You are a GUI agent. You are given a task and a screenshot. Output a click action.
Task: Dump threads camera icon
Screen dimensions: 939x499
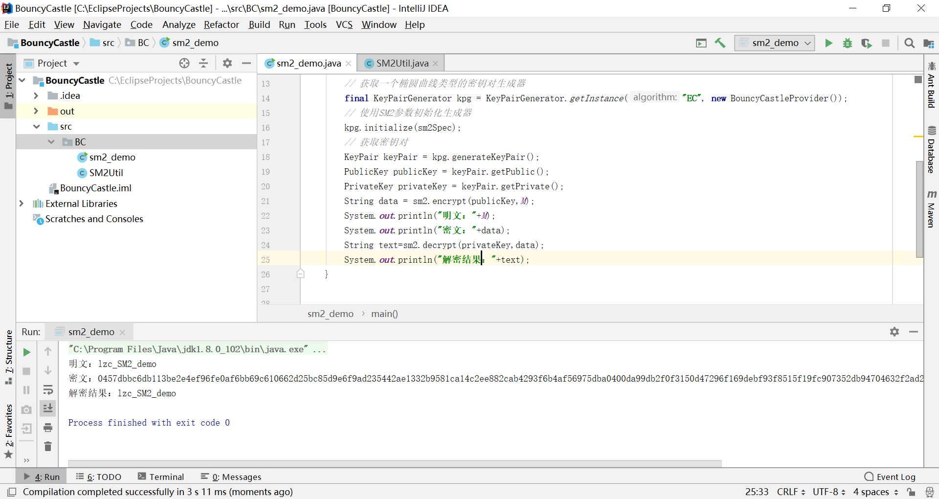click(27, 409)
